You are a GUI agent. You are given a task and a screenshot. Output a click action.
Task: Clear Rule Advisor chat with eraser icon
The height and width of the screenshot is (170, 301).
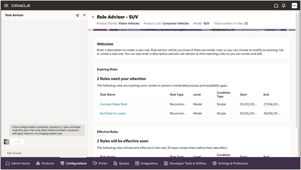click(77, 15)
